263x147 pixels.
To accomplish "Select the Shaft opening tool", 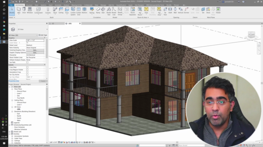I will pos(170,11).
